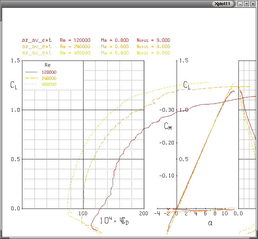Screen dimensions: 258x239
Task: Select header text Re = 120000
Action: click(75, 40)
